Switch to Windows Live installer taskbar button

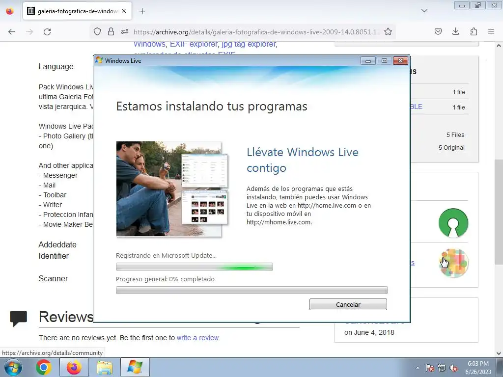(135, 367)
